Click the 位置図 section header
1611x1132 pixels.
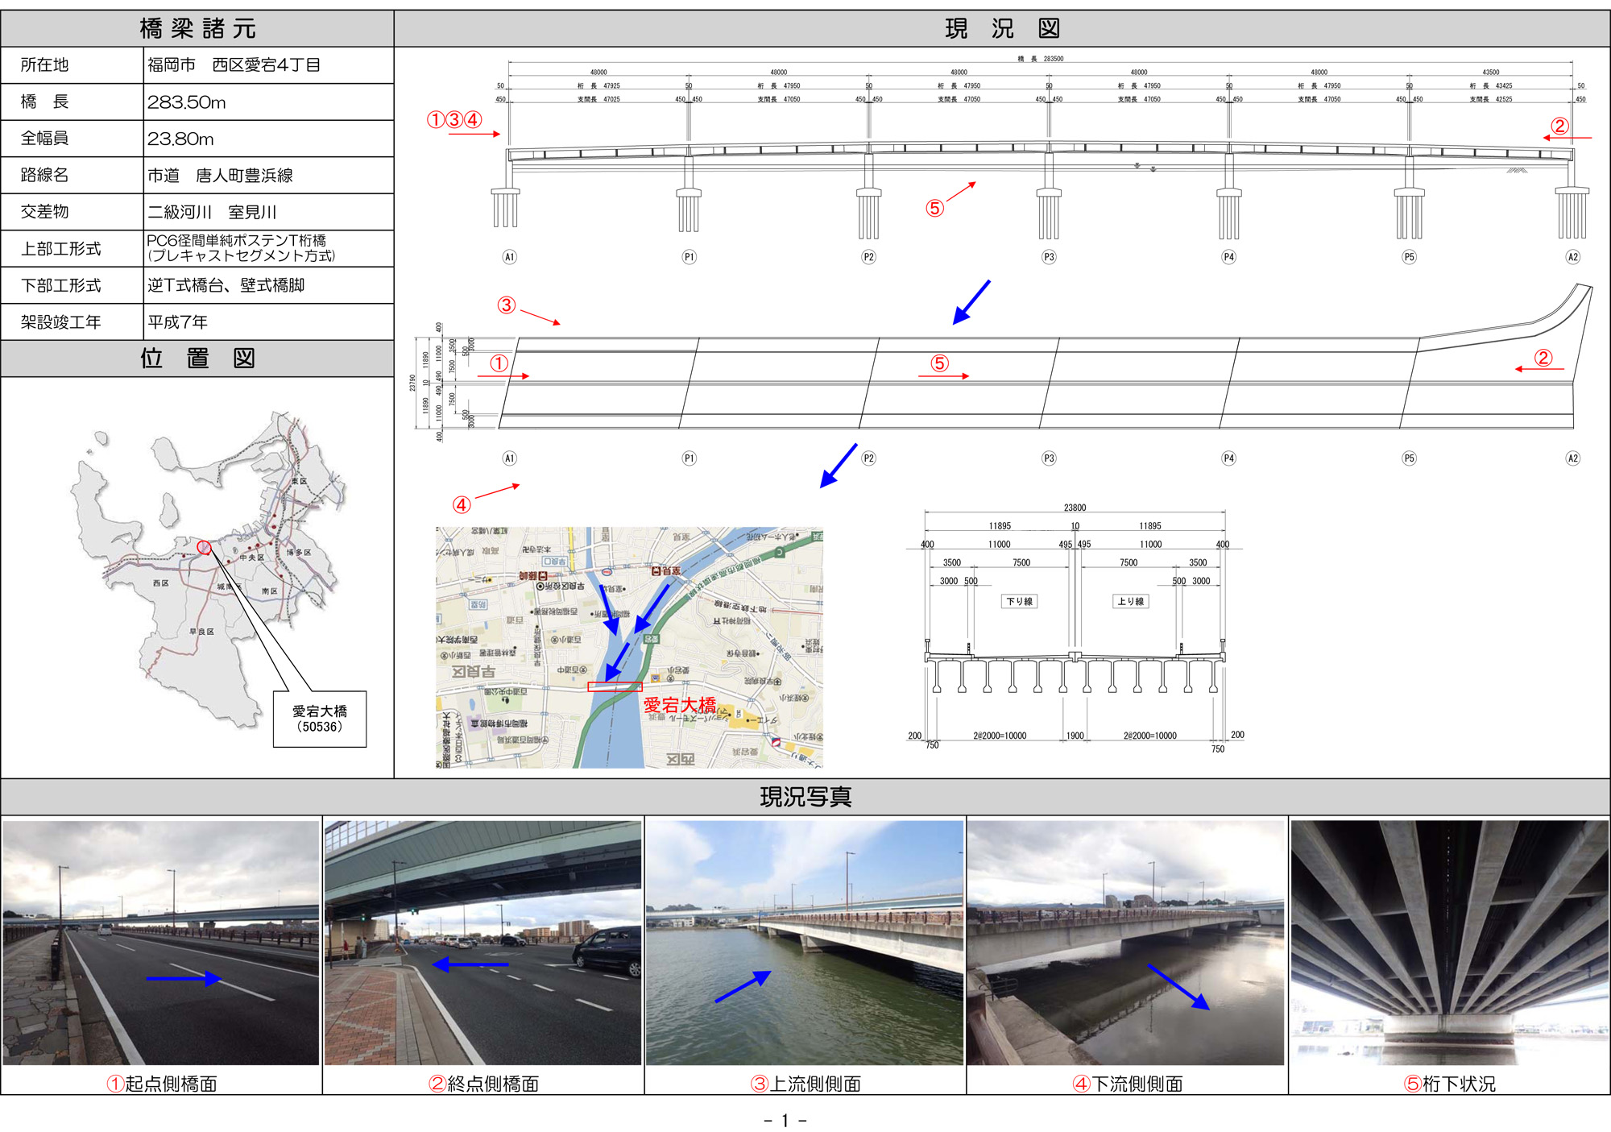[x=197, y=359]
